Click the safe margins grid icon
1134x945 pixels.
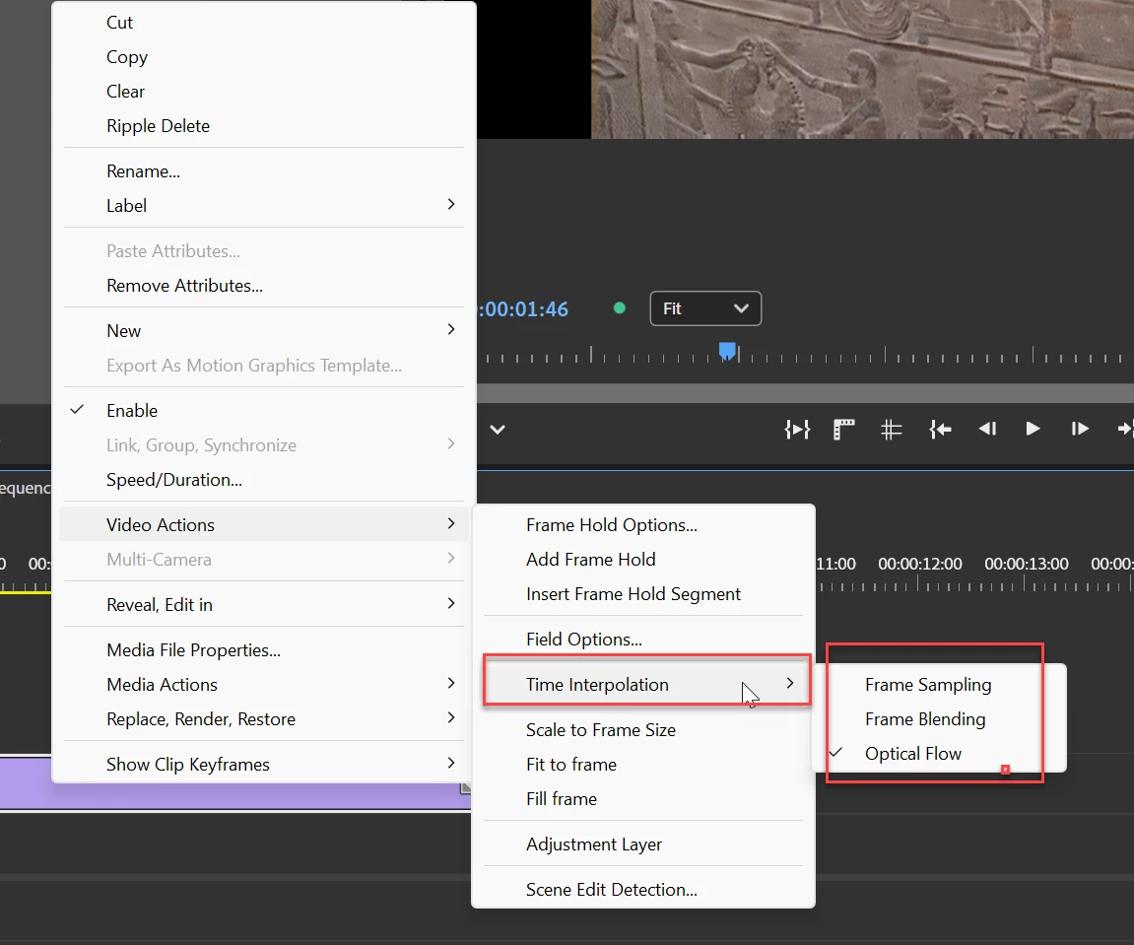tap(891, 430)
